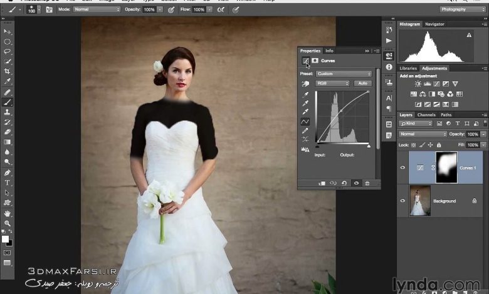Select the Curves 1 layer mask thumbnail

pos(447,167)
